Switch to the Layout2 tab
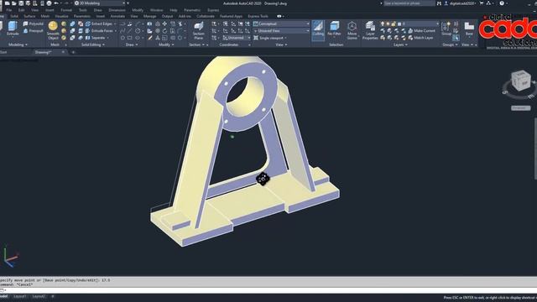Image resolution: width=537 pixels, height=302 pixels. coord(39,296)
